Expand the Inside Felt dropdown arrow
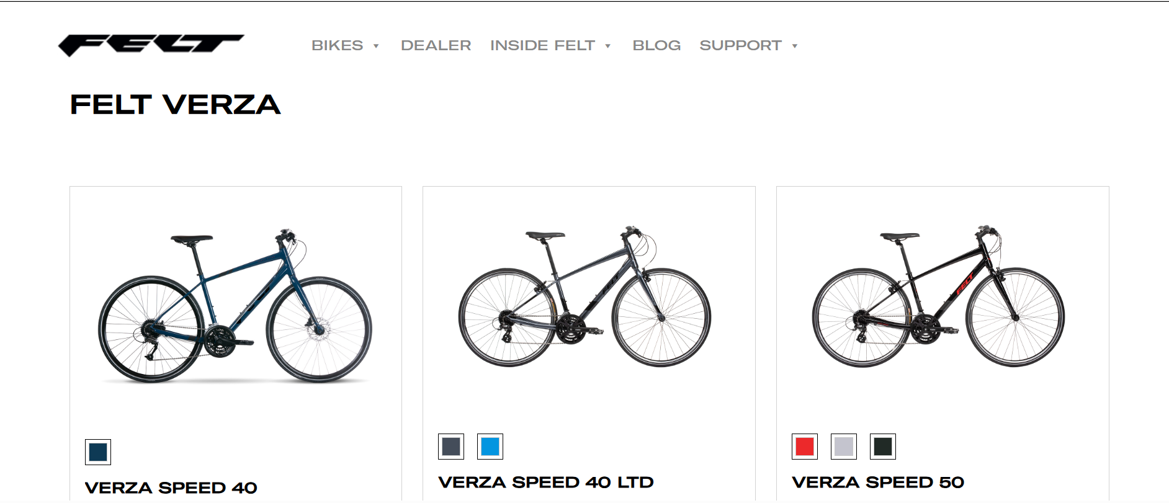The image size is (1169, 503). pyautogui.click(x=608, y=46)
